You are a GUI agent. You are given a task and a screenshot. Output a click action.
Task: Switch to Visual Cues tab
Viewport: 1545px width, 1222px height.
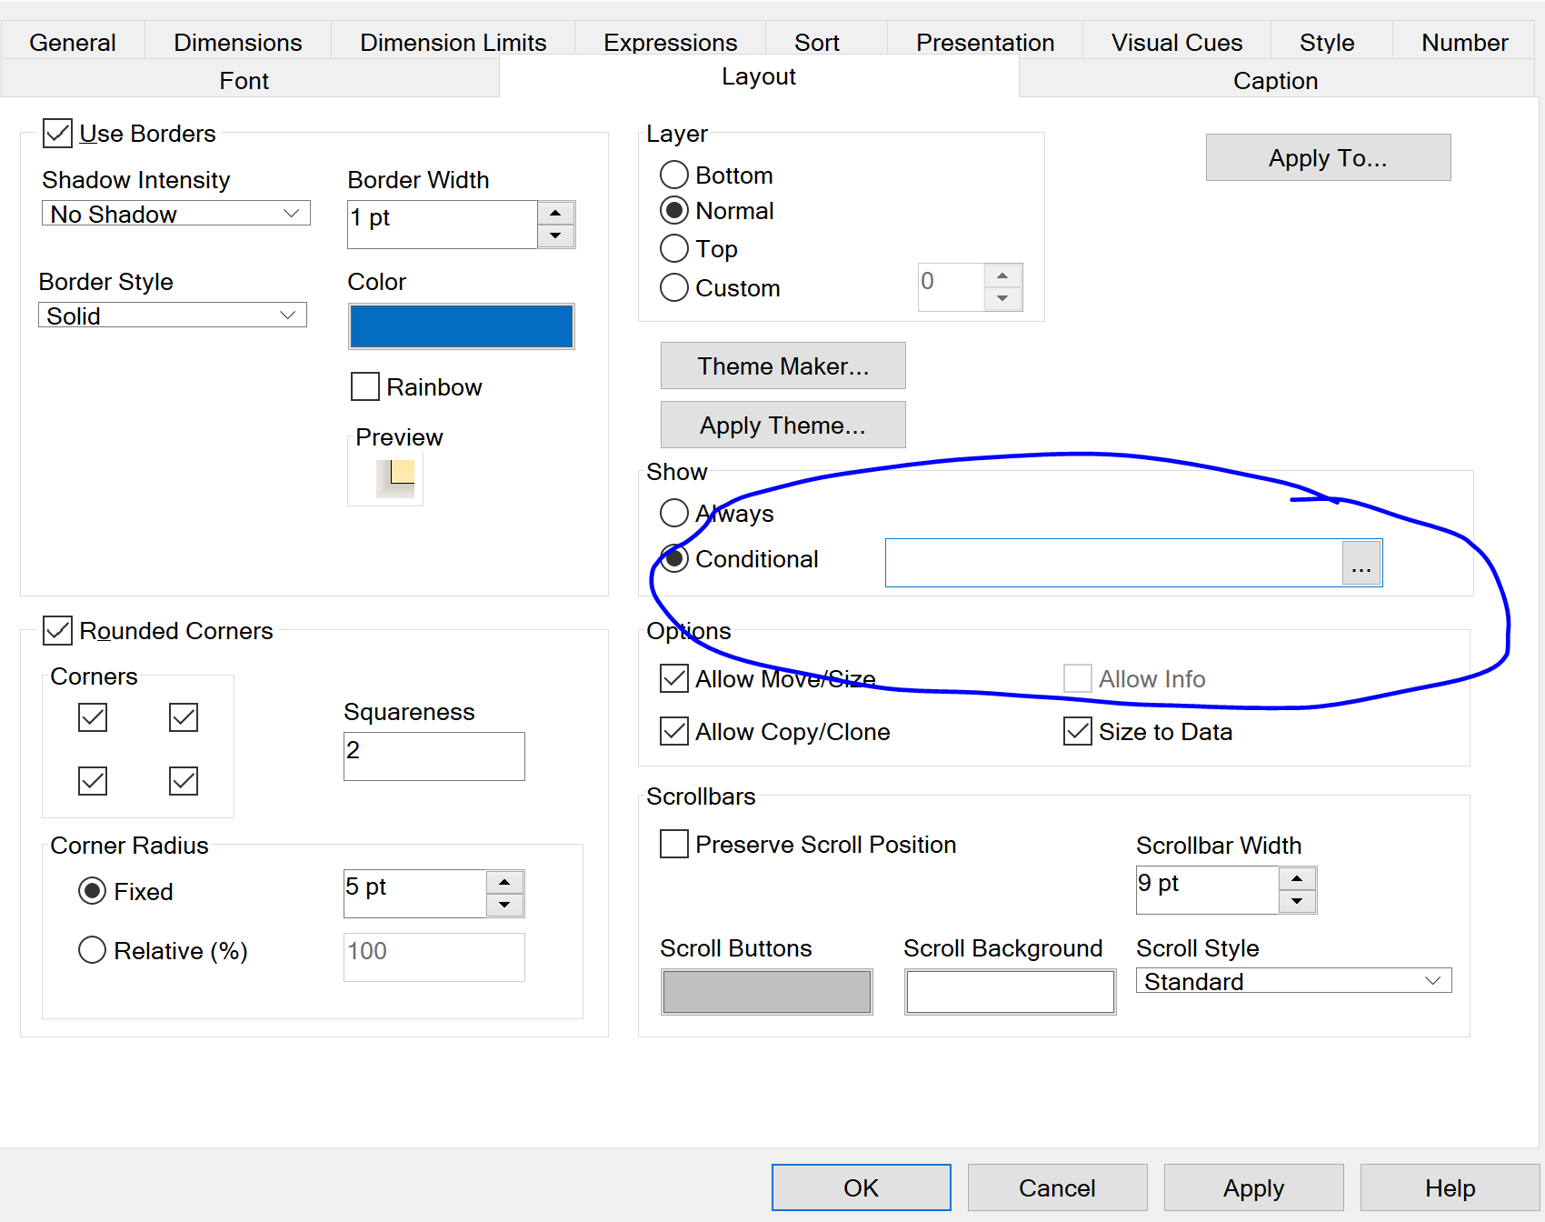(1176, 42)
